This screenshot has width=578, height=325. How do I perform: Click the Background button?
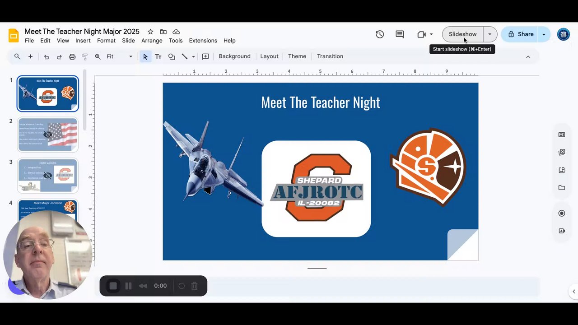pyautogui.click(x=234, y=56)
